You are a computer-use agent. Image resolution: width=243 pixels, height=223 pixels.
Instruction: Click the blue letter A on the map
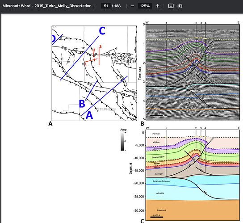tap(89, 115)
